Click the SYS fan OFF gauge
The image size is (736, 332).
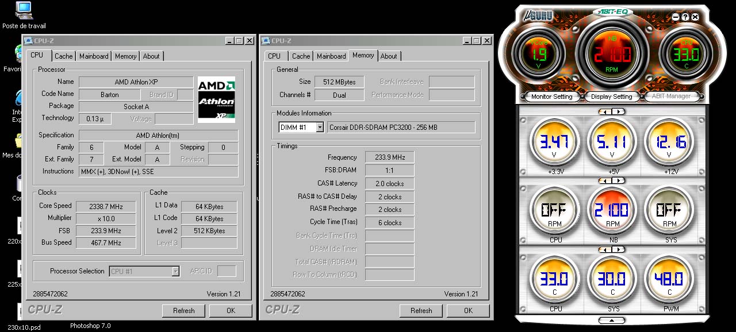click(669, 210)
